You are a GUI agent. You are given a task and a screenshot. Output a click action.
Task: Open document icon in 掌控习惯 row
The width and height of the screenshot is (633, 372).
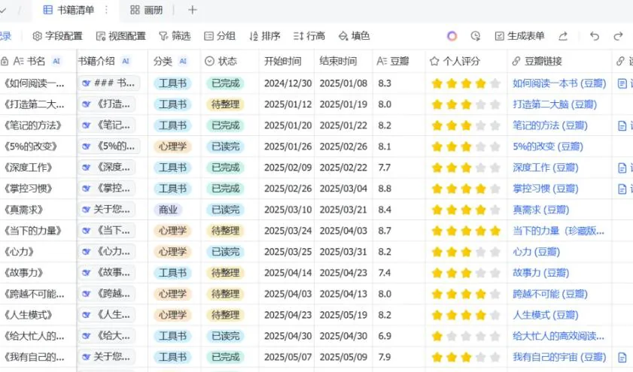click(x=622, y=189)
